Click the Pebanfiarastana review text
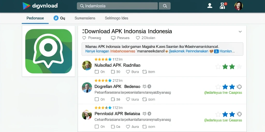The width and height of the screenshot is (265, 132). pos(133,93)
